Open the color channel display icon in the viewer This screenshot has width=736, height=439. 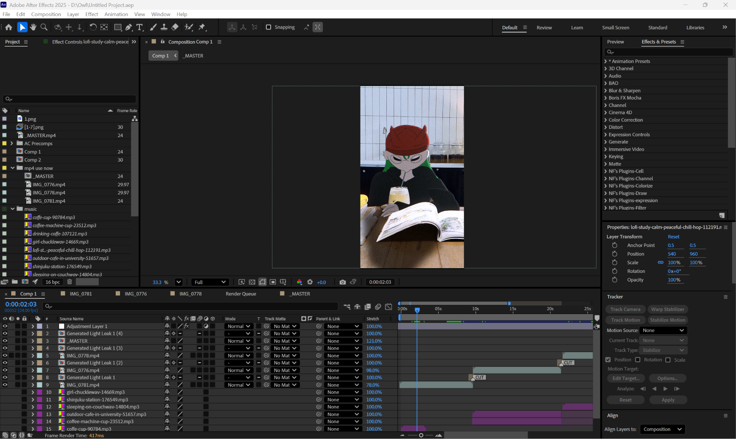(x=300, y=282)
